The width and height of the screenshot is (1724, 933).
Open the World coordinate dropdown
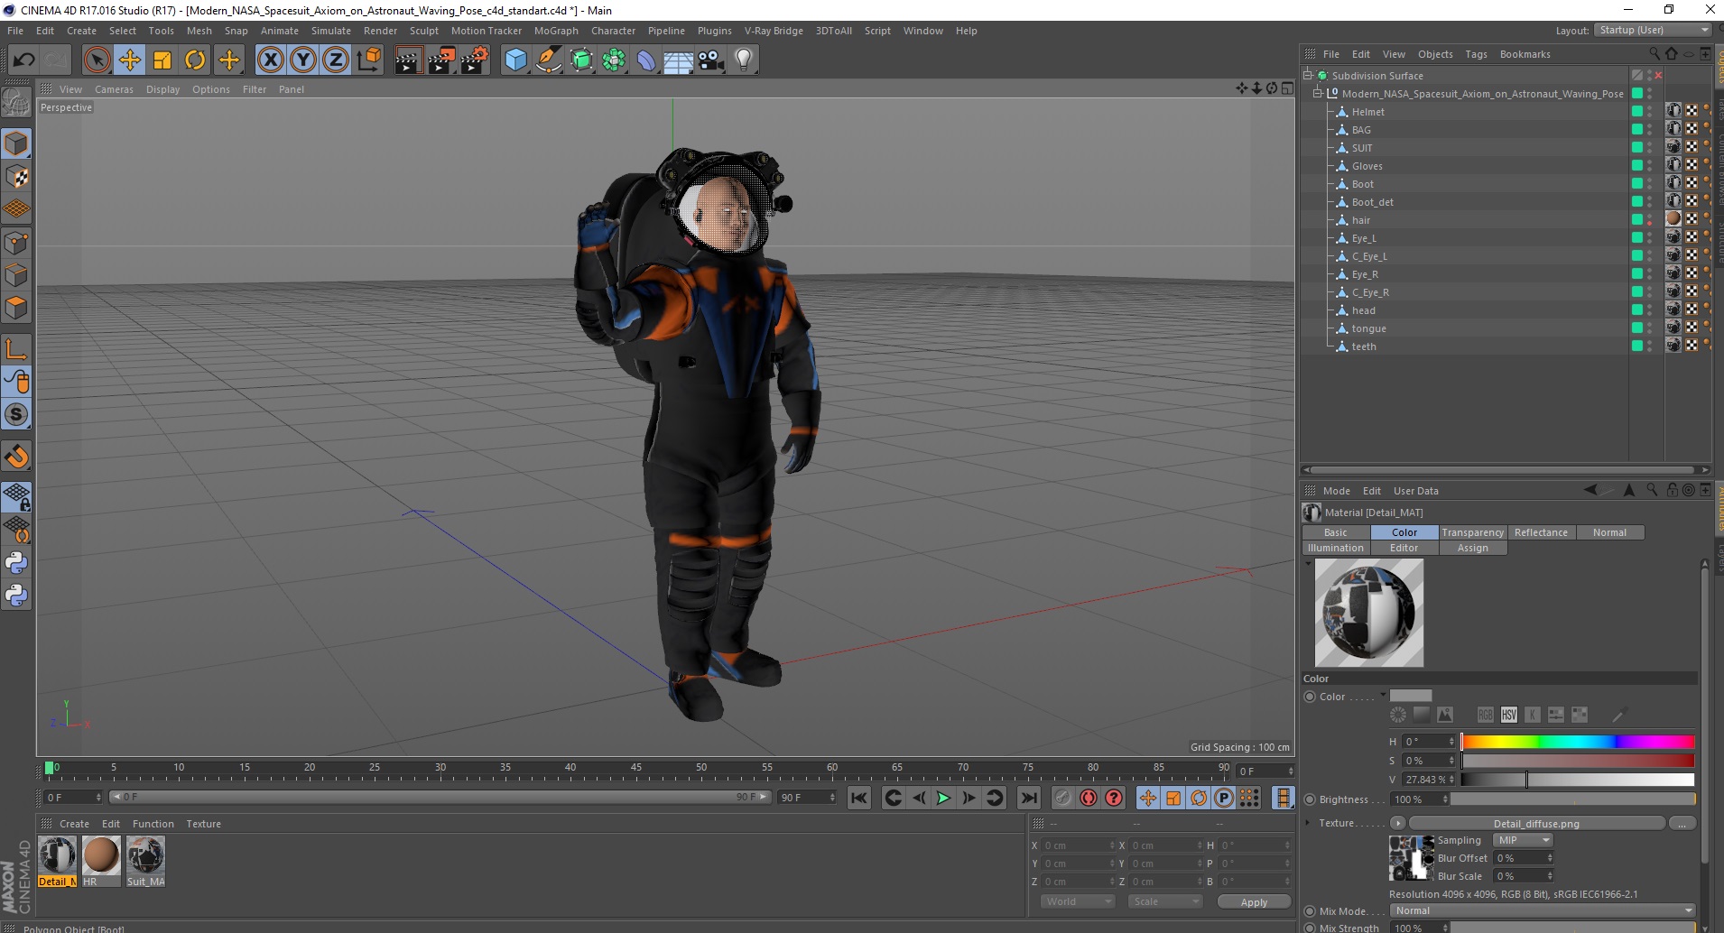coord(1078,901)
